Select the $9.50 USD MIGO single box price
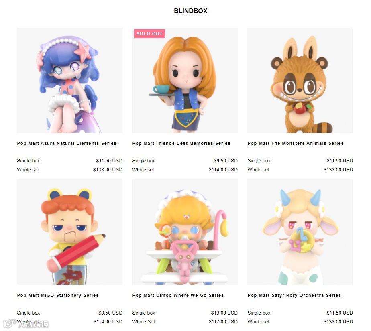Image resolution: width=371 pixels, height=331 pixels. [x=110, y=313]
